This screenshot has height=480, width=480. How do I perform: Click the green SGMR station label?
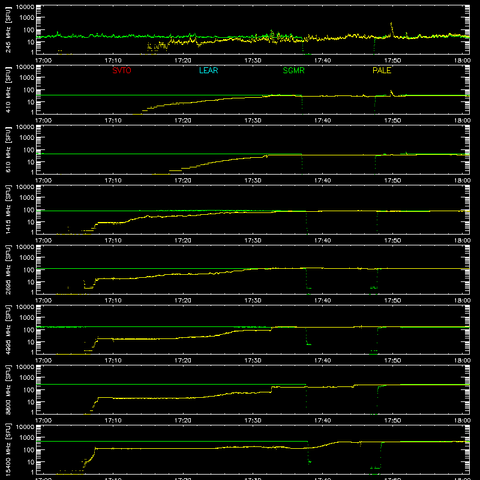[x=293, y=70]
